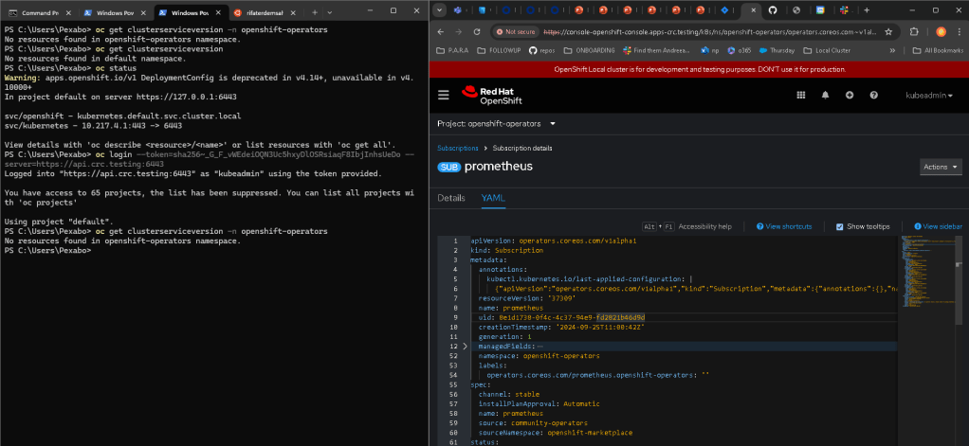Open the kubeadmin user dropdown

coord(929,96)
